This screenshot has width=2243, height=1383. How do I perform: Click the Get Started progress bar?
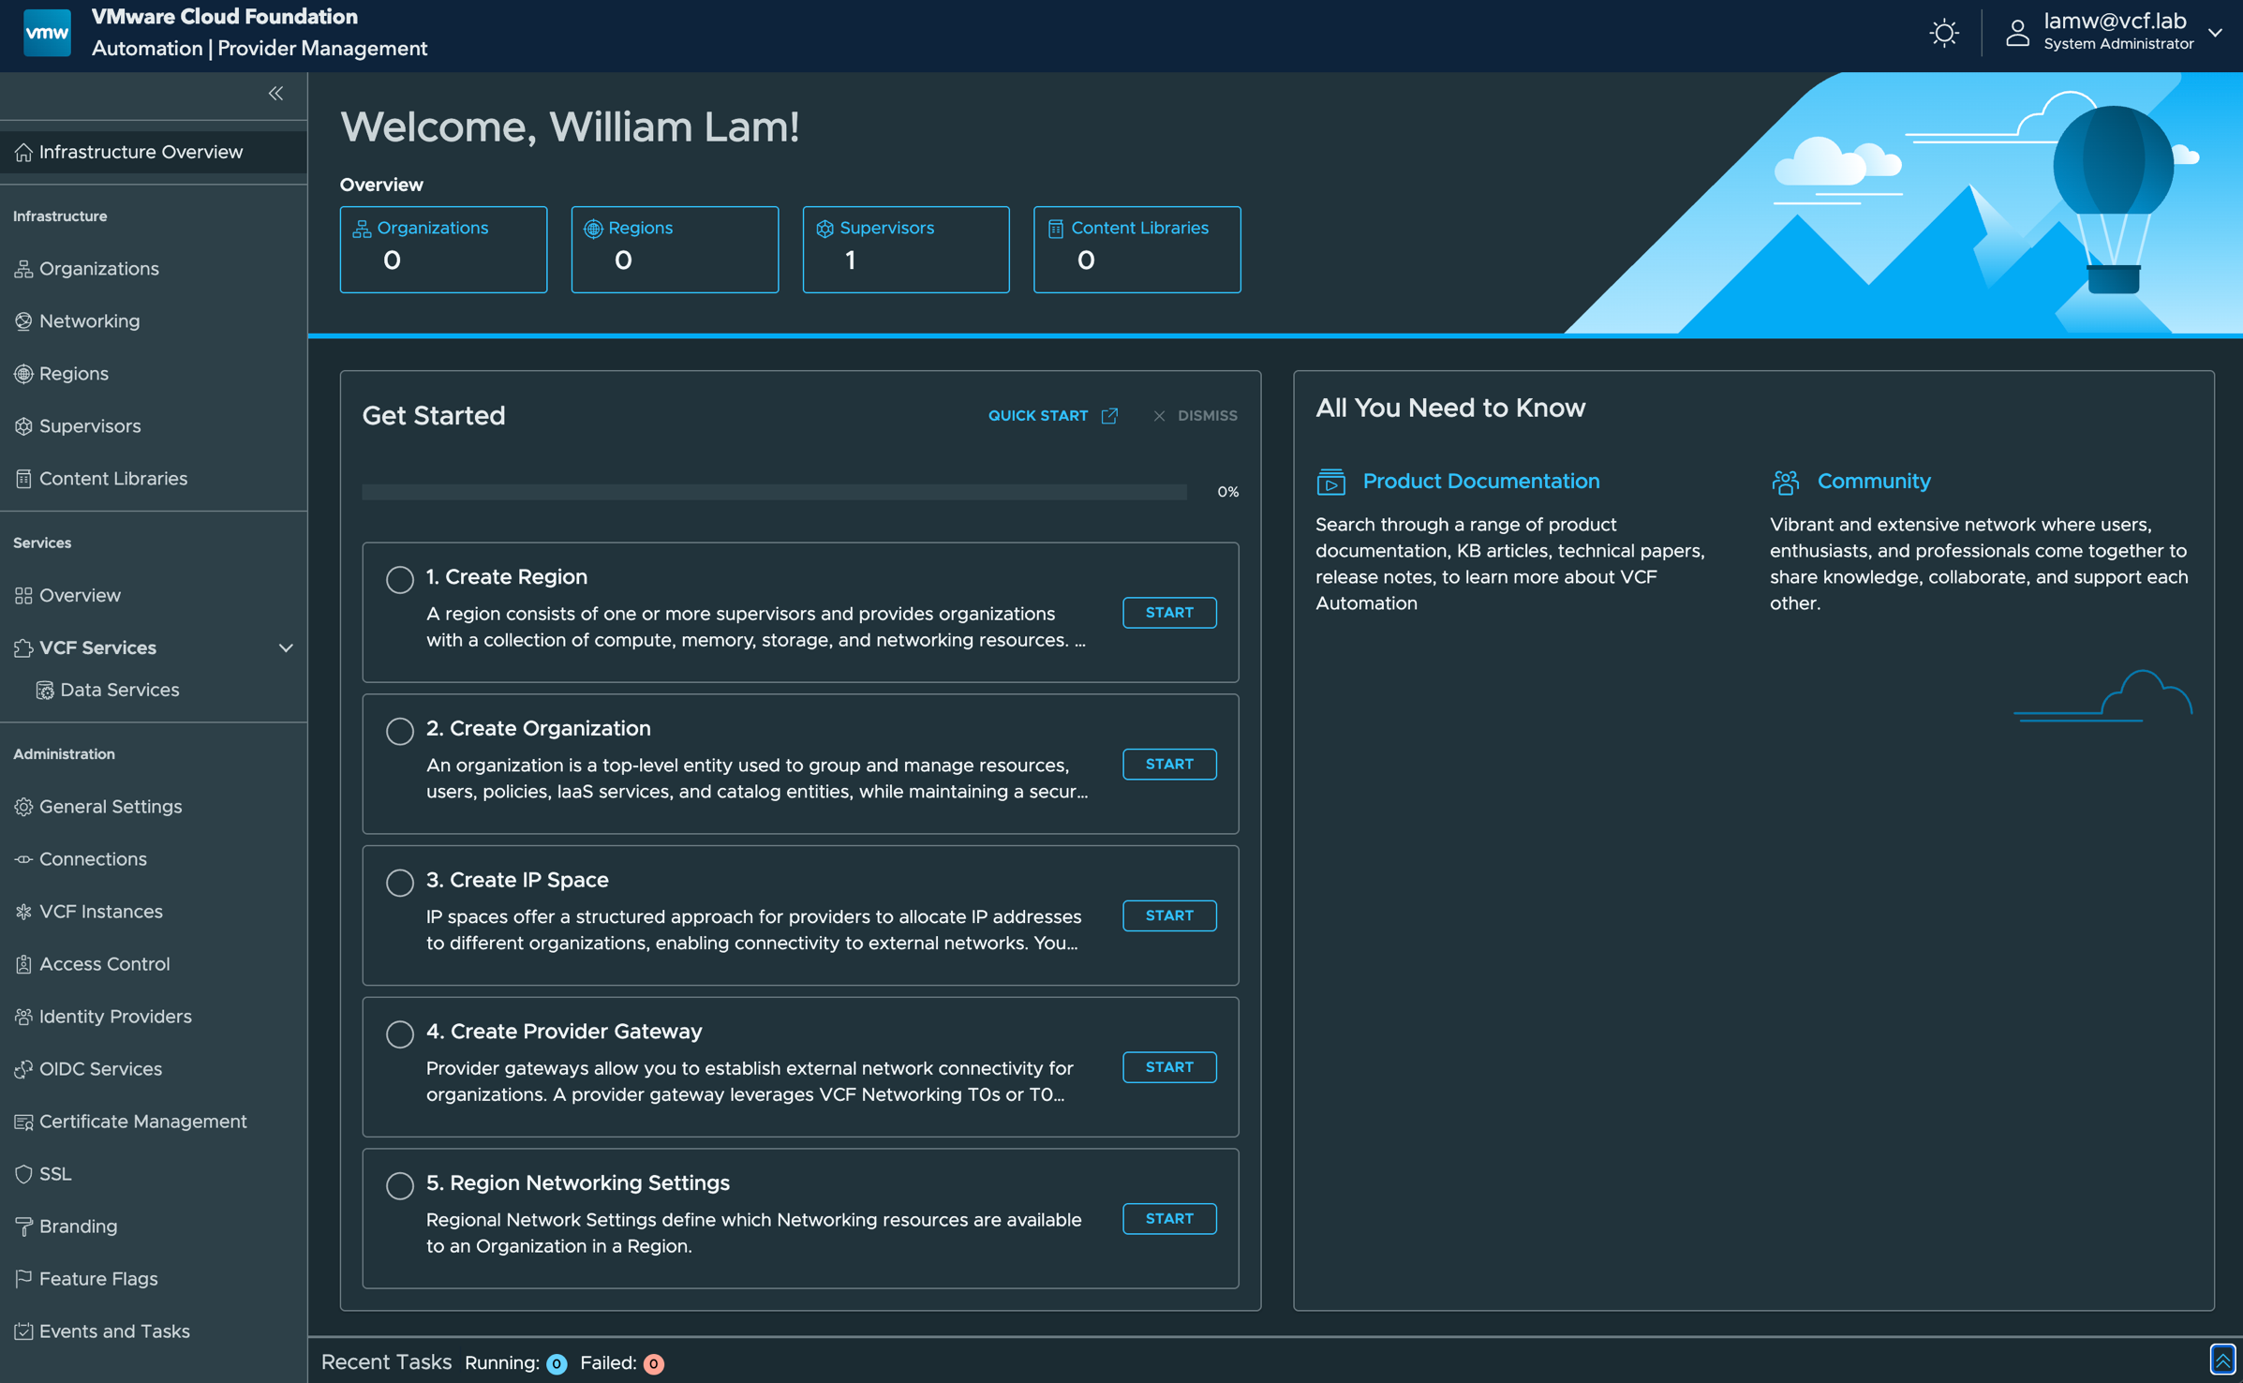tap(772, 491)
